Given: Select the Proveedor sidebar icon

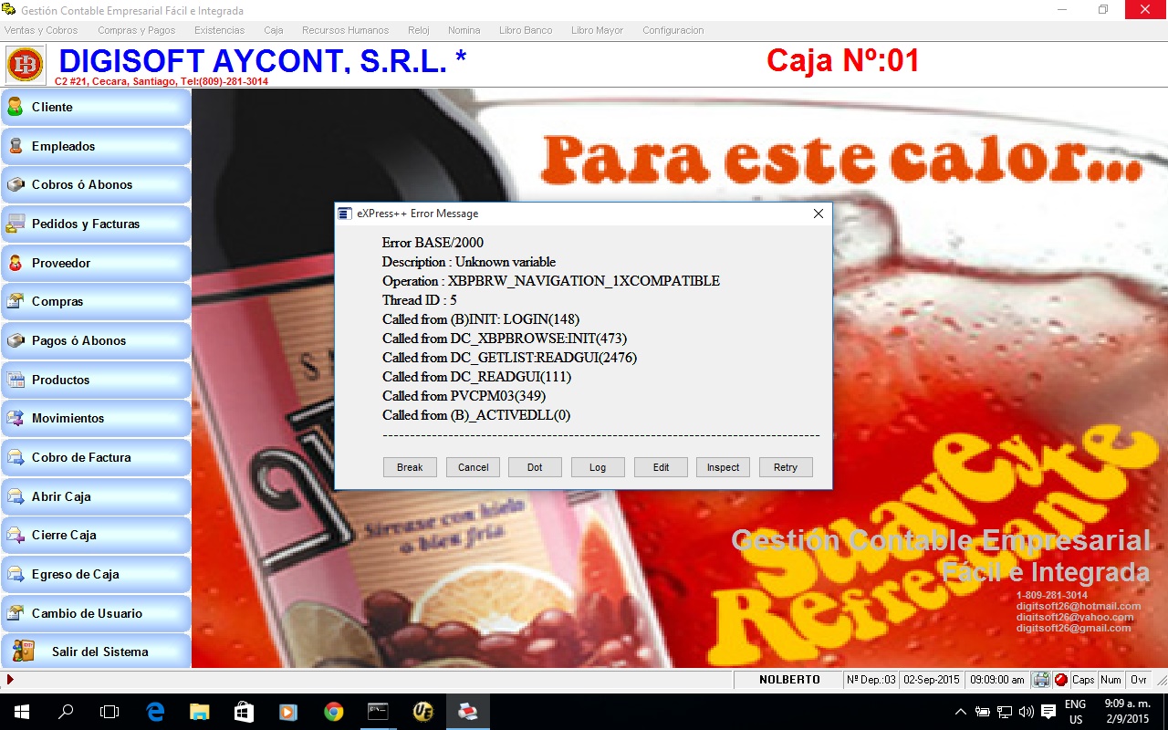Looking at the screenshot, I should click(16, 263).
